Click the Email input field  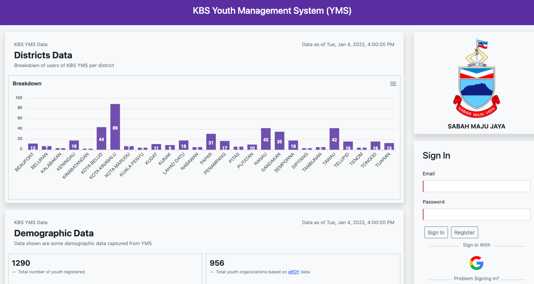[x=476, y=186]
